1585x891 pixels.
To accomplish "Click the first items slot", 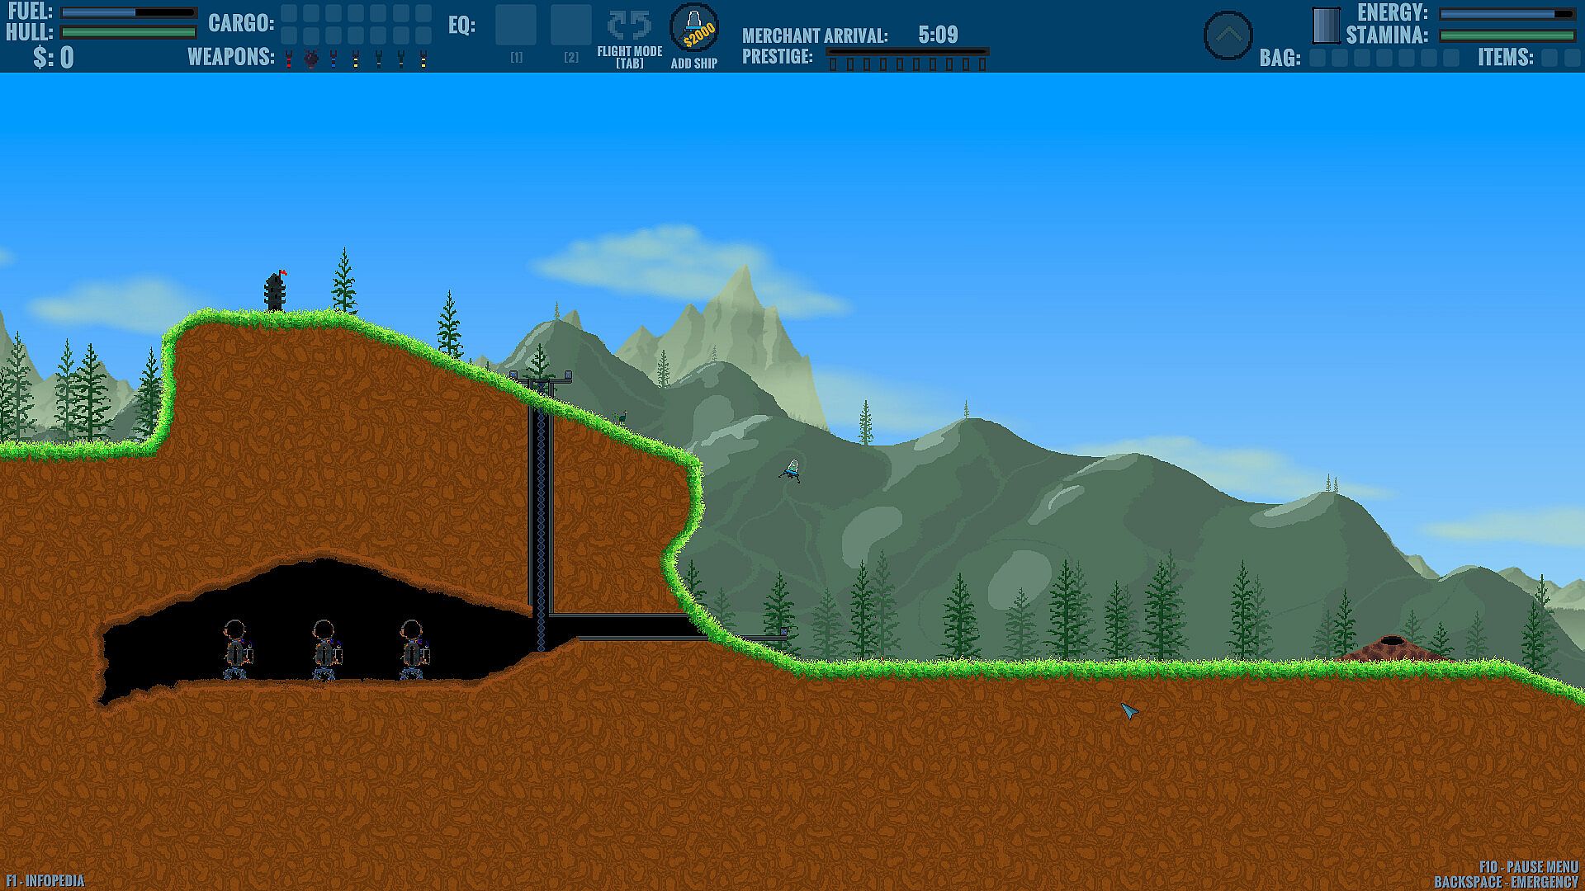I will 1550,58.
